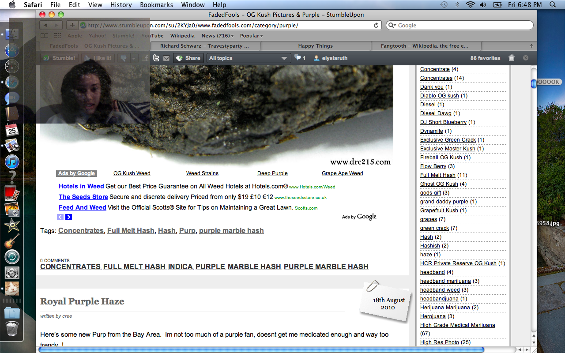Image resolution: width=565 pixels, height=353 pixels.
Task: Open the Full Melt Hash category link
Action: click(x=437, y=175)
